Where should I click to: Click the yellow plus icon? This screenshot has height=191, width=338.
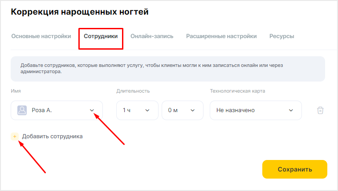15,136
